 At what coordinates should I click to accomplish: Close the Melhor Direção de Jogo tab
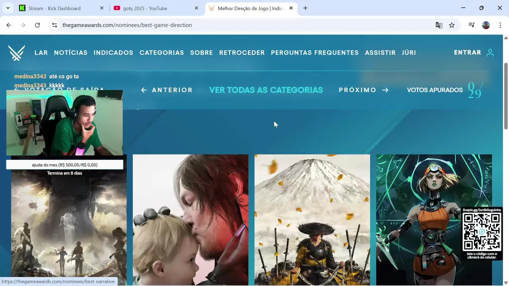click(291, 8)
